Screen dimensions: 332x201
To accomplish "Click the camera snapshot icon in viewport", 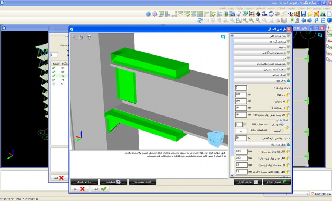I will point(82,37).
